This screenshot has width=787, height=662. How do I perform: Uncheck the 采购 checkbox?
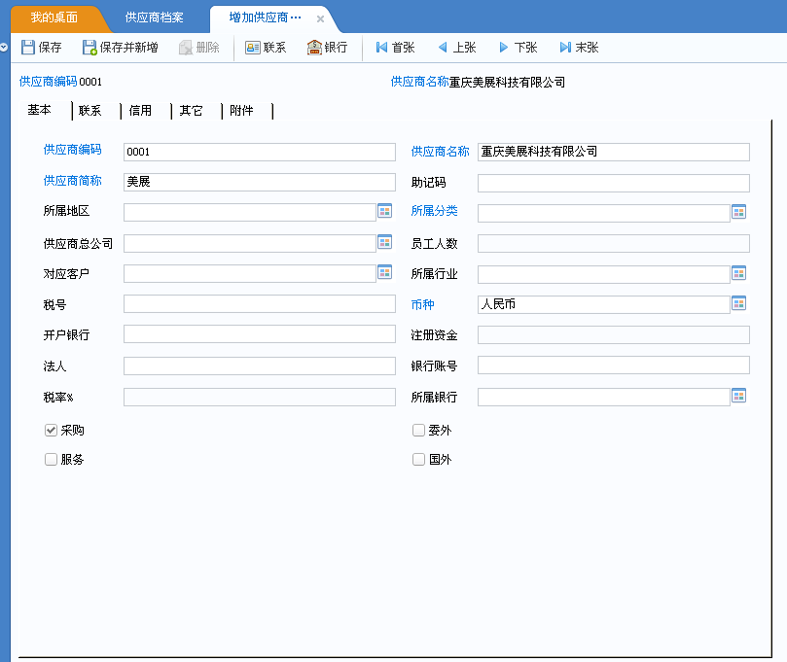click(50, 430)
